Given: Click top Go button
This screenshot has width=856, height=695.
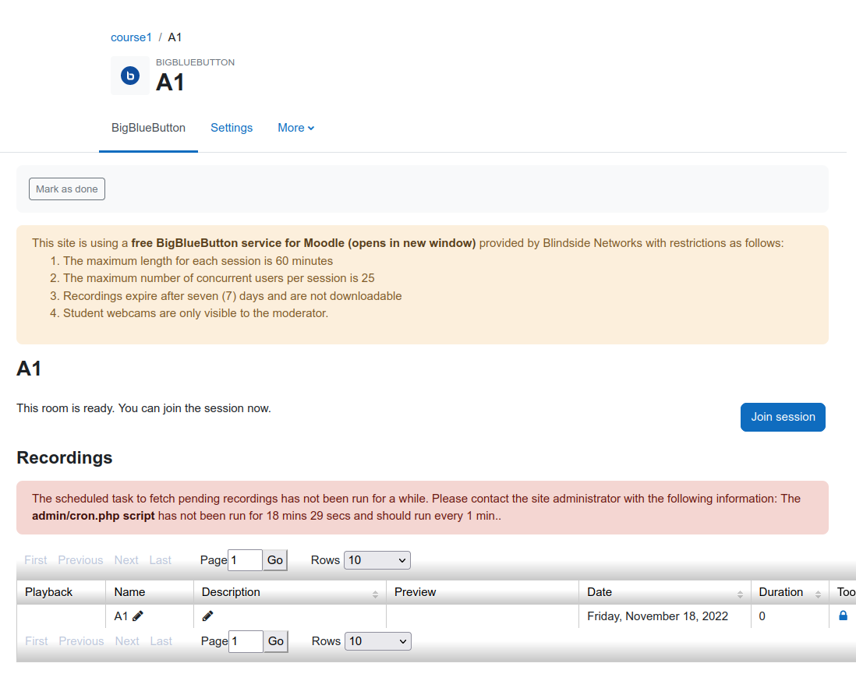Looking at the screenshot, I should [x=275, y=560].
